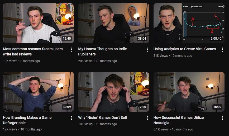The height and width of the screenshot is (136, 229).
Task: Play the Nostalgia 16:02 video thumbnail
Action: (189, 92)
